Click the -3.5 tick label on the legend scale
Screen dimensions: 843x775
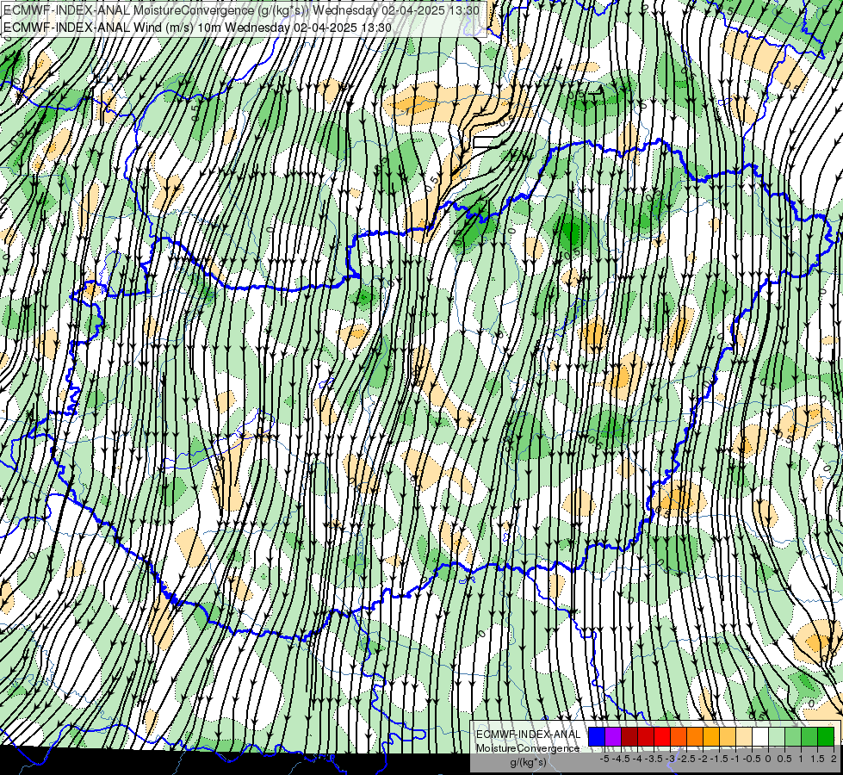654,759
